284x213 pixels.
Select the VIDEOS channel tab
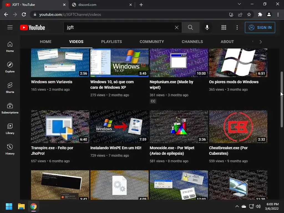76,42
